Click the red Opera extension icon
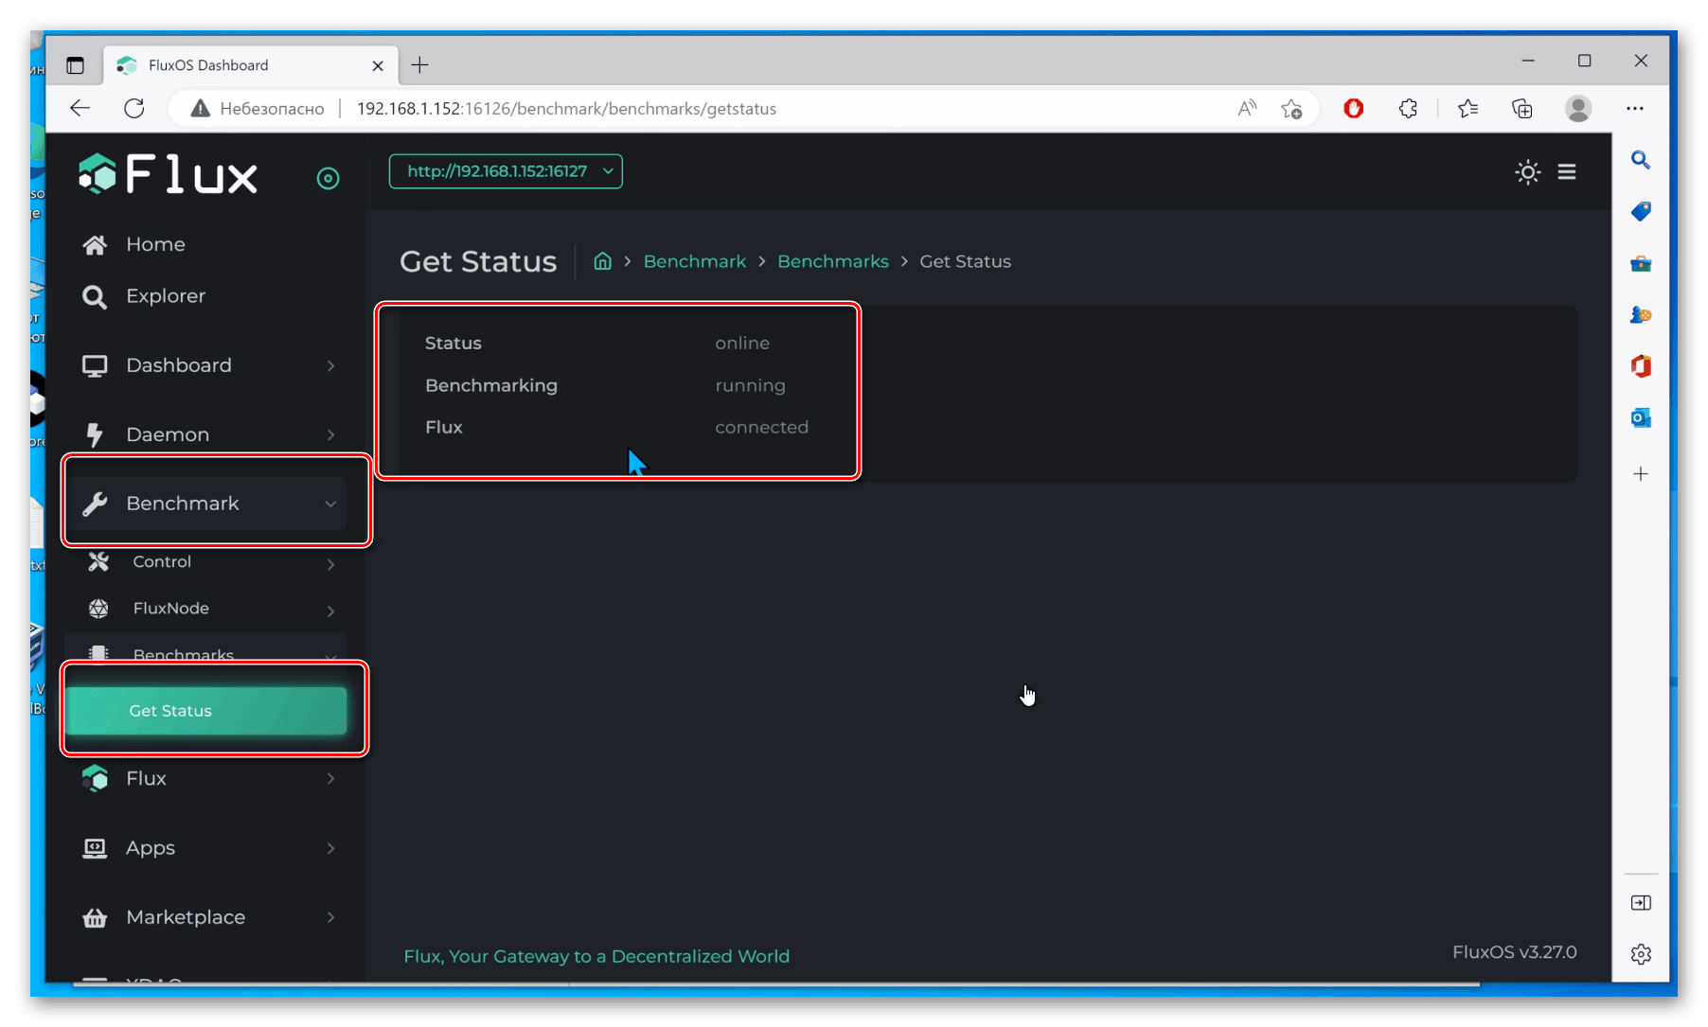 (1354, 109)
